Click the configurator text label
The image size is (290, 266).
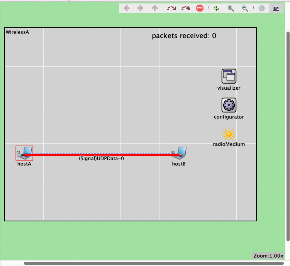[x=229, y=117]
